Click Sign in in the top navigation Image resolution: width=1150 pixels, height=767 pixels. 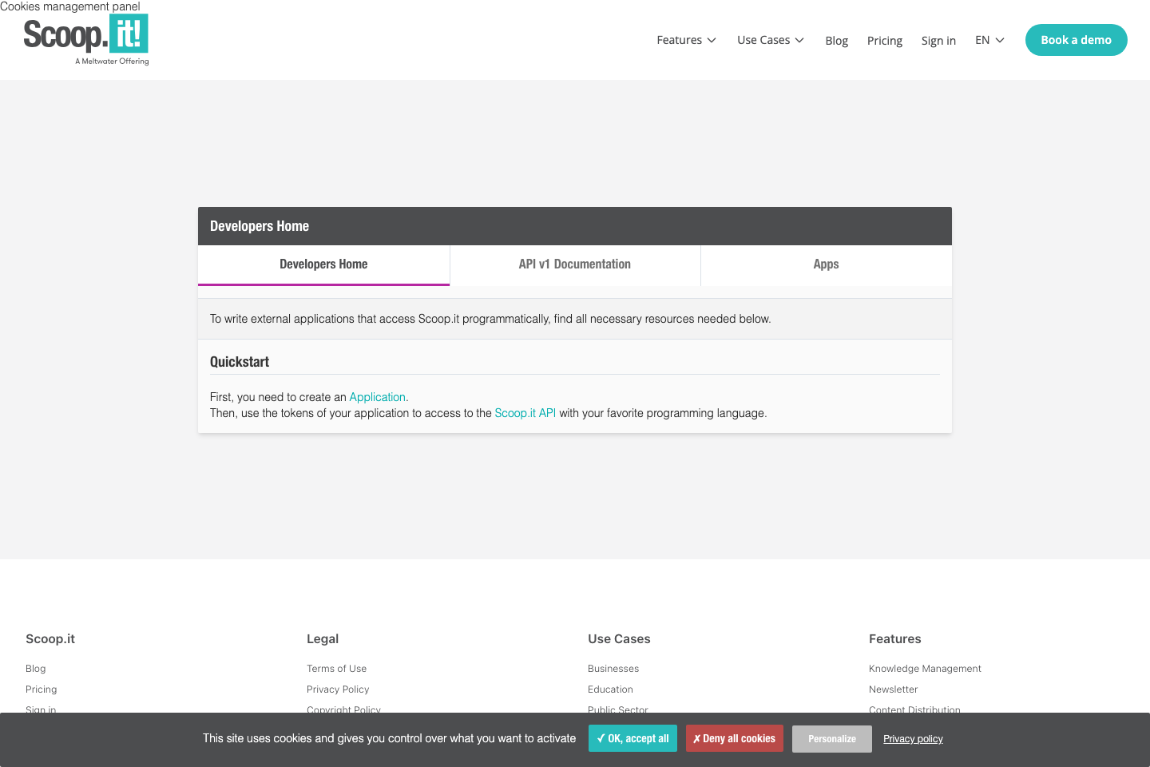pos(938,40)
